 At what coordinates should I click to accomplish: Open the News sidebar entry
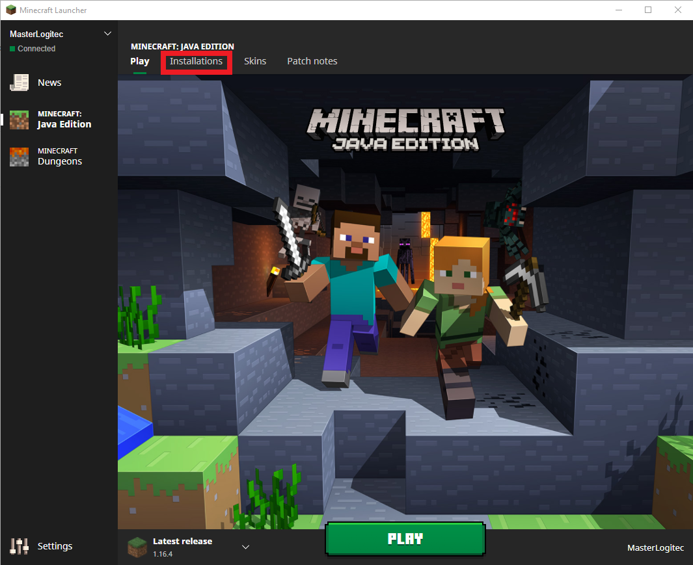59,83
